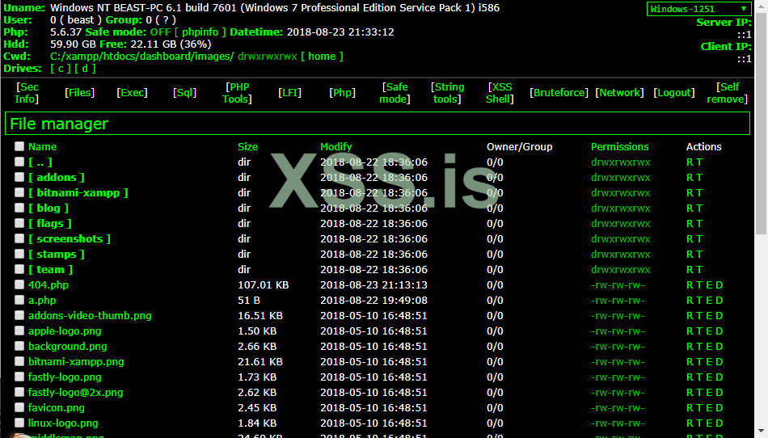
Task: Sort the file list by Modify
Action: (336, 147)
